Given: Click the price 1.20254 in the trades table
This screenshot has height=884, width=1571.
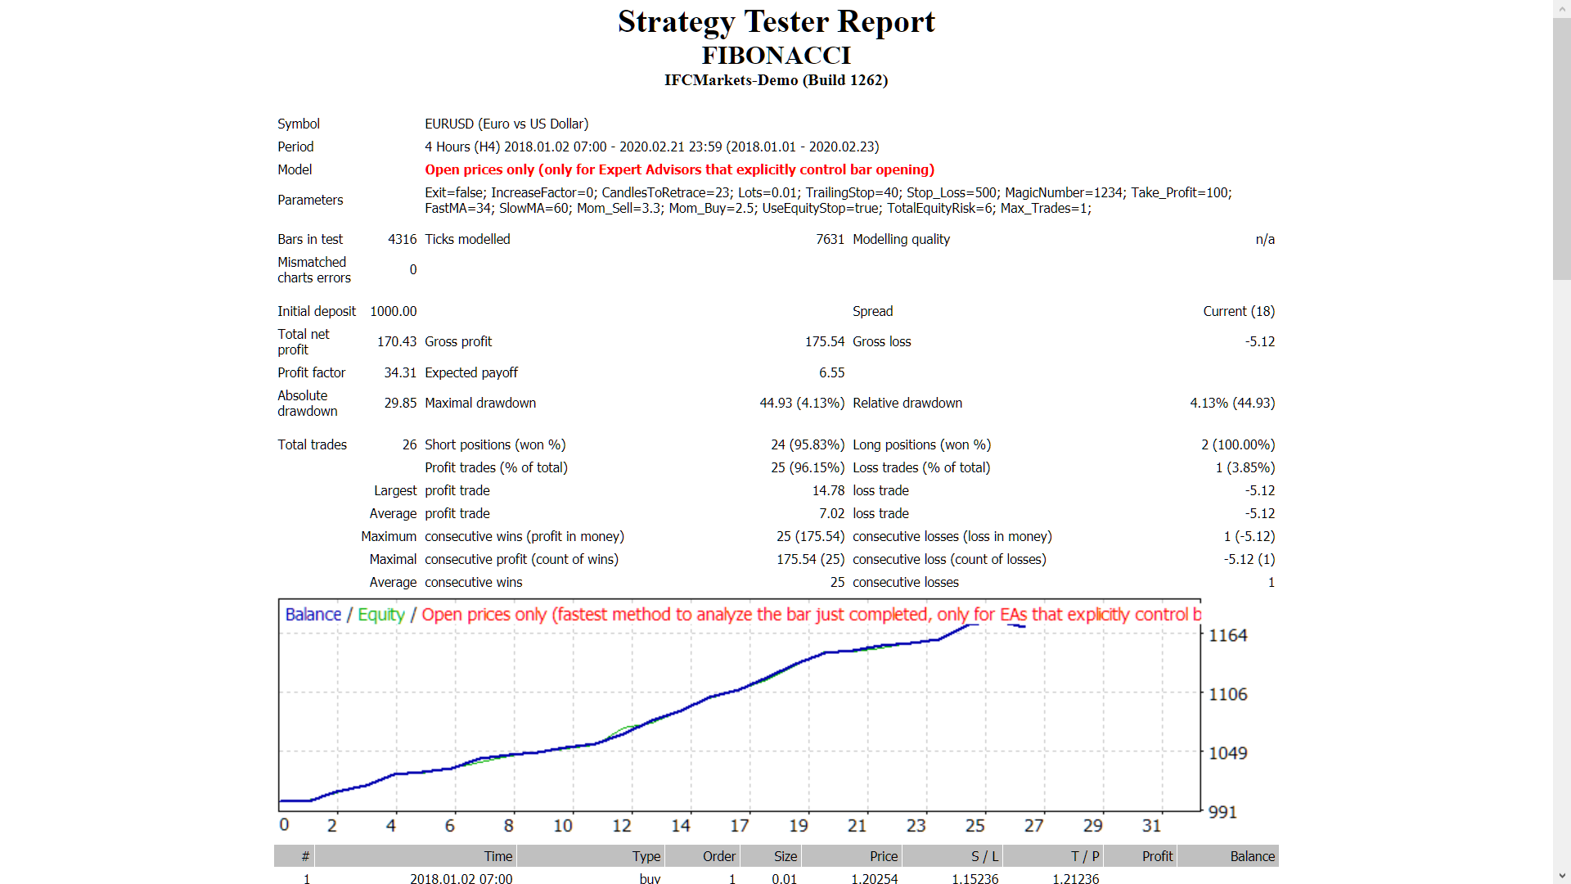Looking at the screenshot, I should click(x=877, y=879).
